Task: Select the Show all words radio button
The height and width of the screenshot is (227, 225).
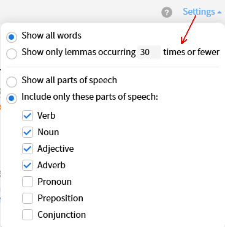Action: pos(12,37)
